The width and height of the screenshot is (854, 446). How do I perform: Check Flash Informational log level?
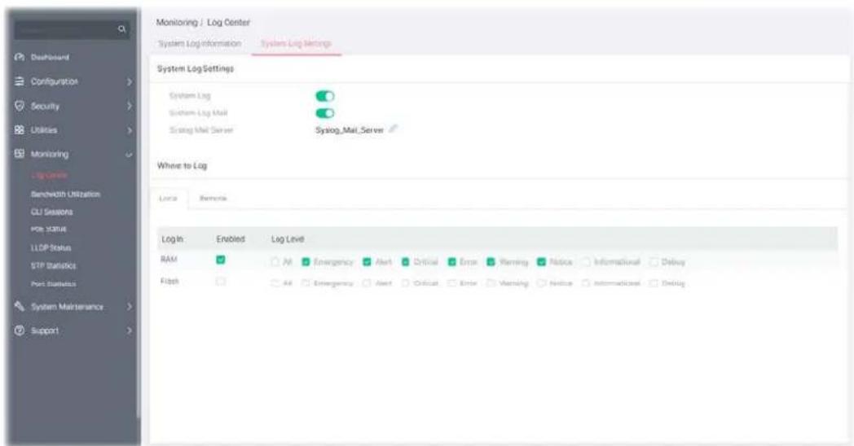tap(586, 283)
